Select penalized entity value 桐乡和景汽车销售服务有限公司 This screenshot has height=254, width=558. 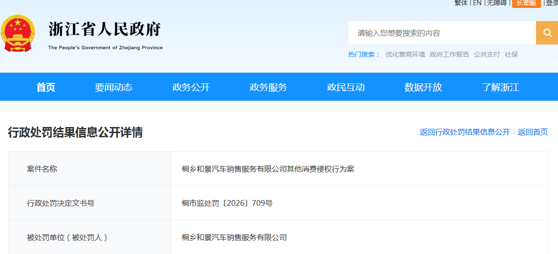[234, 237]
